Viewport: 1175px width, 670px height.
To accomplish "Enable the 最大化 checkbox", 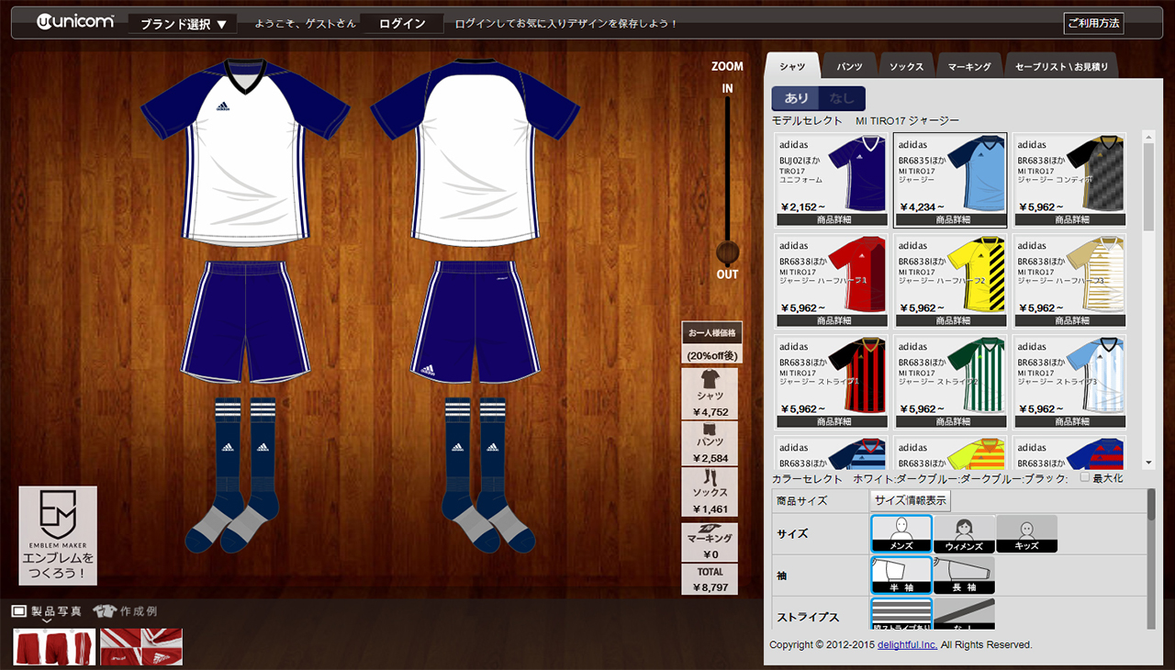I will tap(1085, 477).
